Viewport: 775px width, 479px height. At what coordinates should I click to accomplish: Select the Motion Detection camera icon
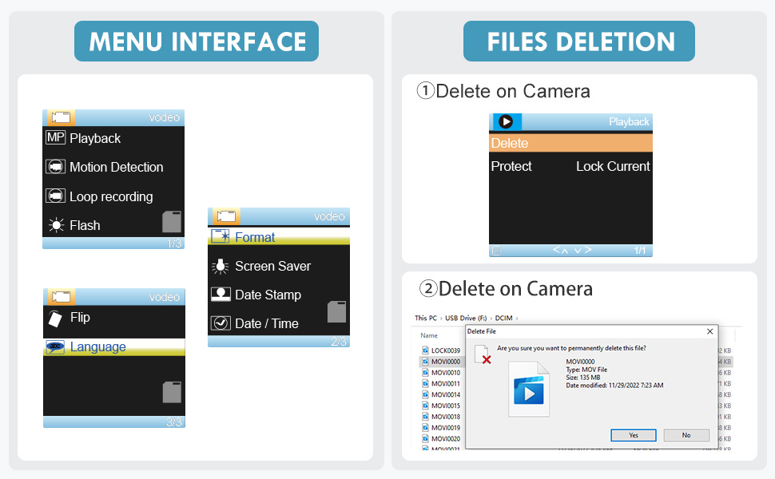coord(55,167)
